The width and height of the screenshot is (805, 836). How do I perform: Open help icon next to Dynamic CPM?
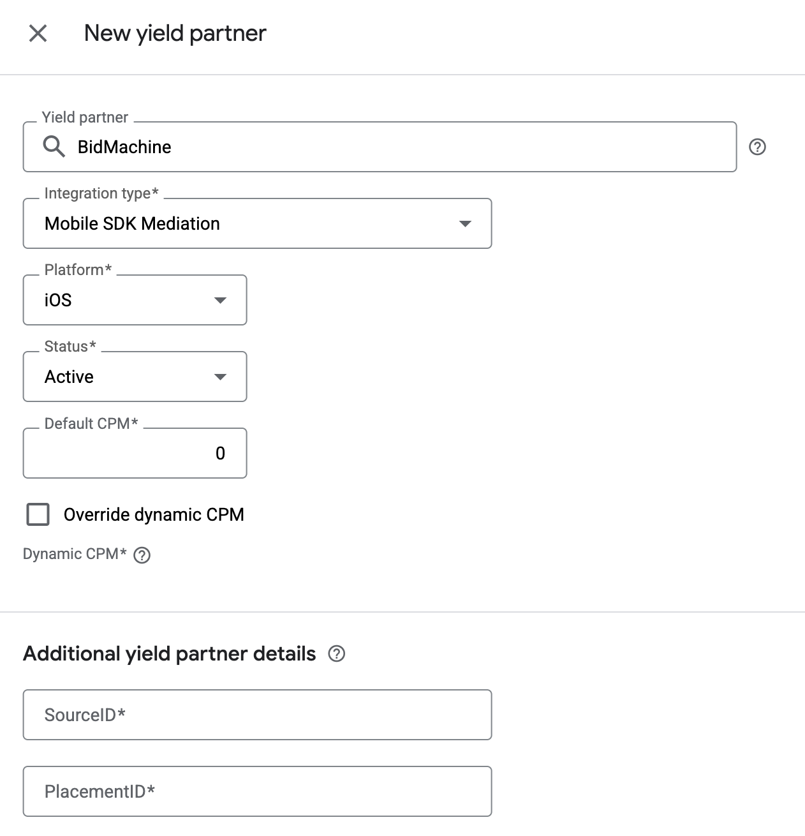142,555
